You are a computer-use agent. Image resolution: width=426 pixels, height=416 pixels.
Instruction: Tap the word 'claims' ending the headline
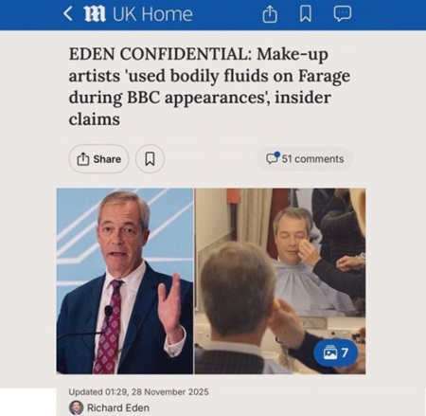[x=95, y=119]
